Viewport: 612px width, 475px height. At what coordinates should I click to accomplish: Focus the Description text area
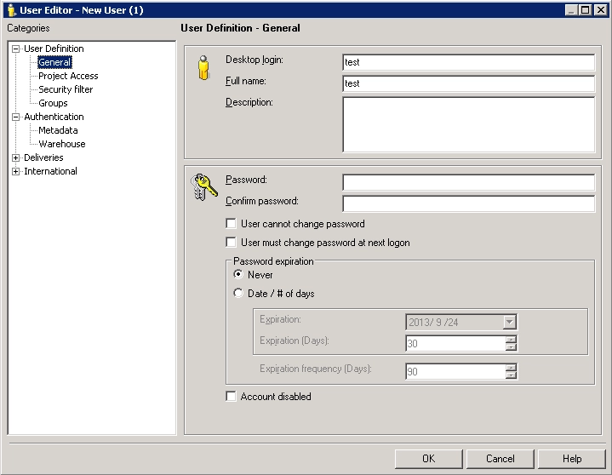(469, 124)
